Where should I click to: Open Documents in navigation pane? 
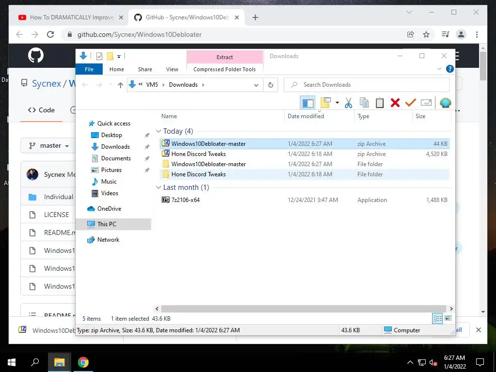[111, 158]
